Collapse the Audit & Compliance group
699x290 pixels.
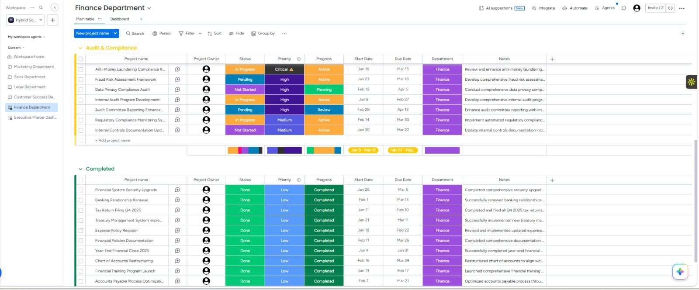coord(80,48)
